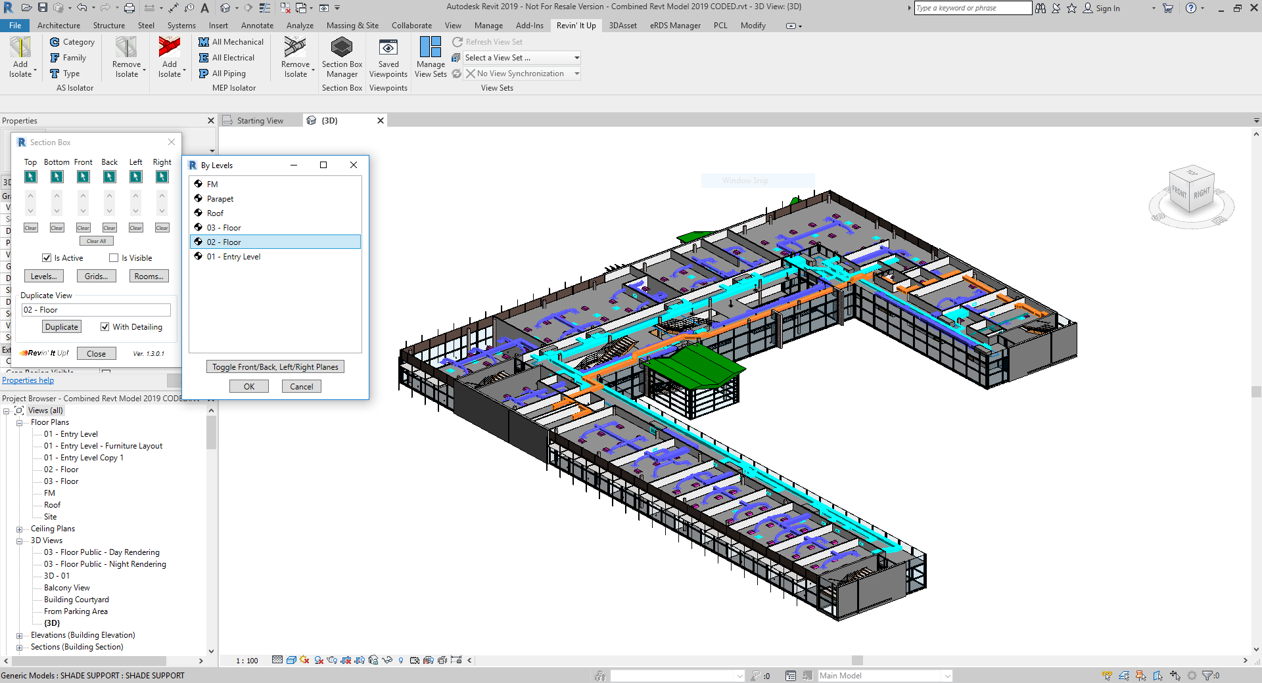1262x683 pixels.
Task: Collapse the Floor Plans tree node
Action: pyautogui.click(x=19, y=423)
